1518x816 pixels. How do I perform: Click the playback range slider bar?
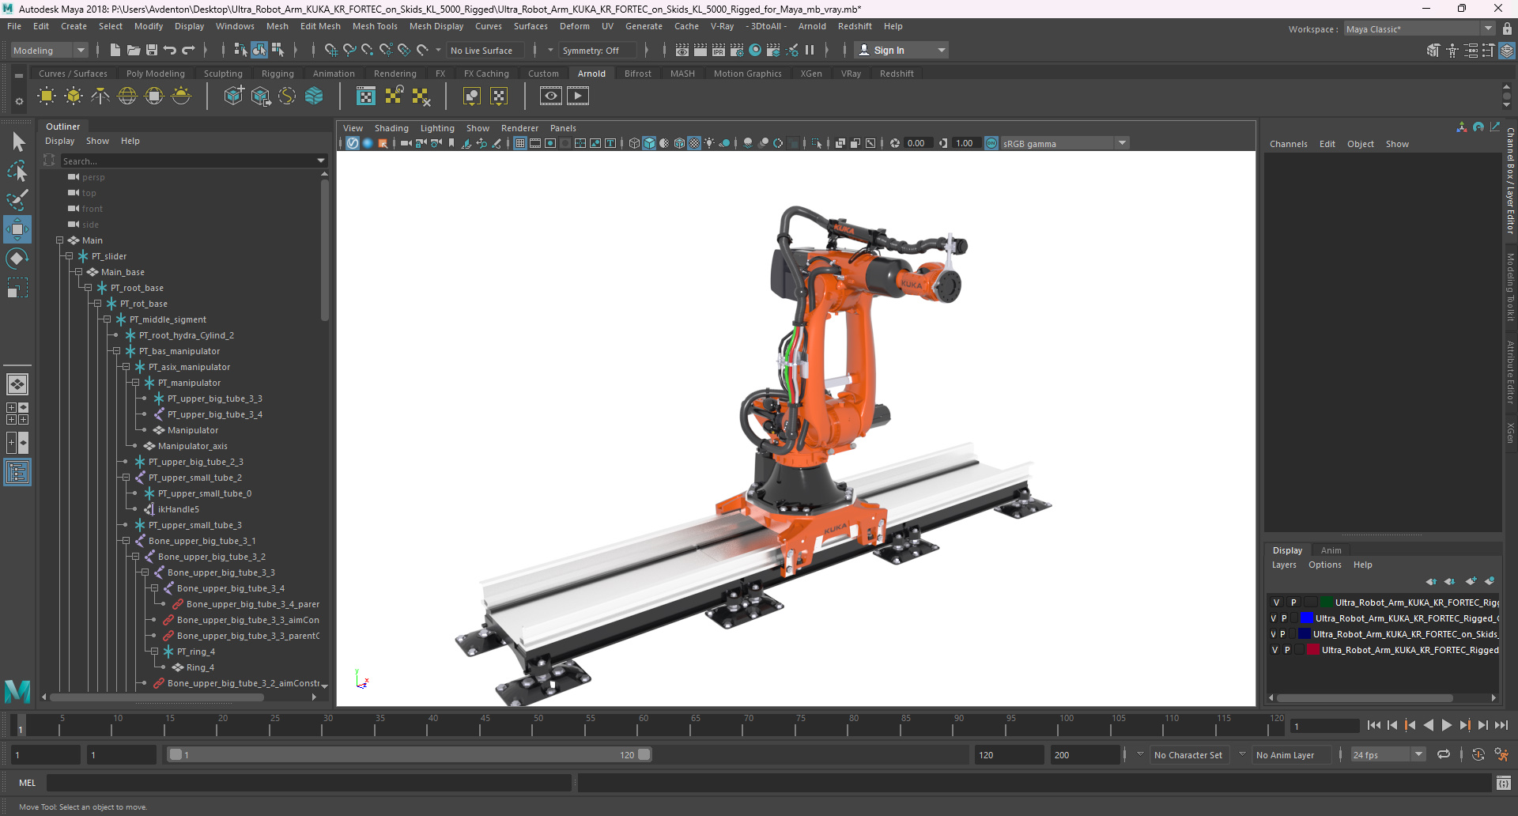(410, 754)
